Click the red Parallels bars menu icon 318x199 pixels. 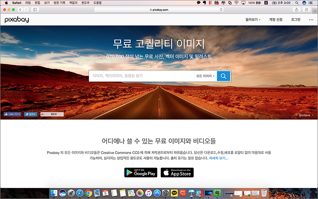[x=210, y=3]
